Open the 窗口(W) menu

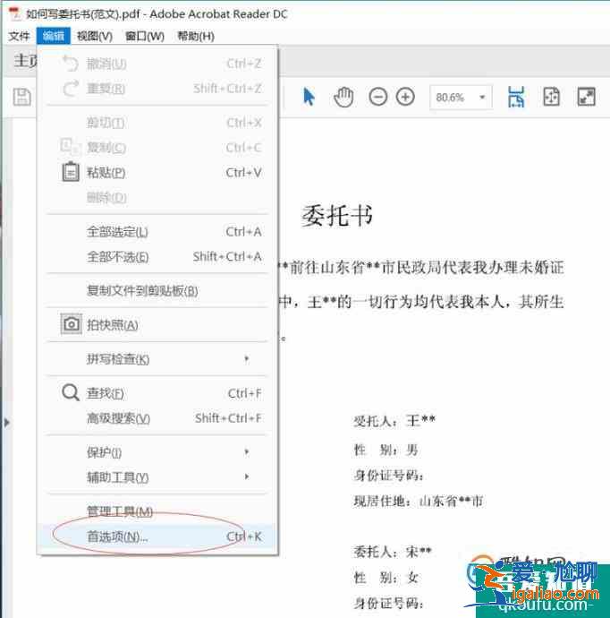(x=144, y=36)
